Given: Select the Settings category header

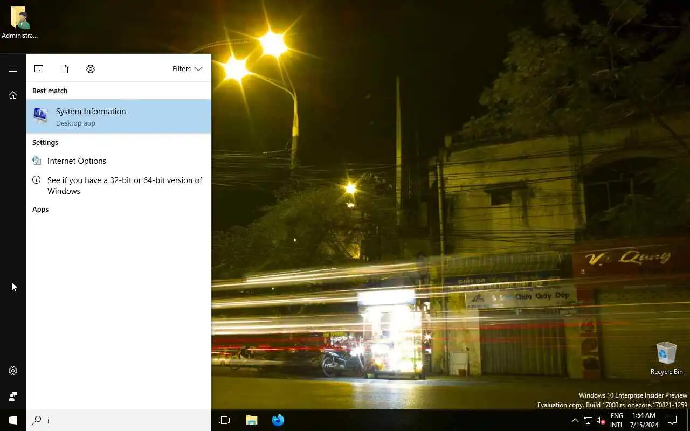Looking at the screenshot, I should click(45, 143).
